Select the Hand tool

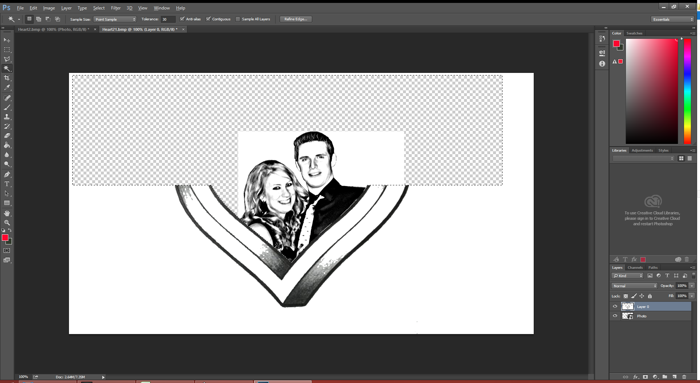[7, 213]
